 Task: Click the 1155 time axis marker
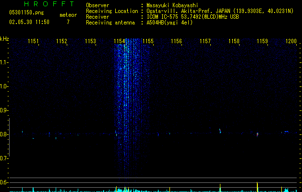pos(148,41)
